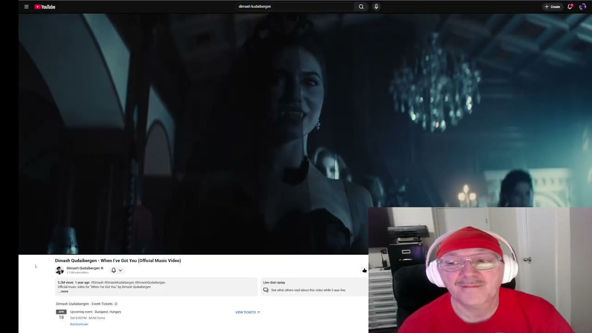Open the account avatar menu

point(582,6)
